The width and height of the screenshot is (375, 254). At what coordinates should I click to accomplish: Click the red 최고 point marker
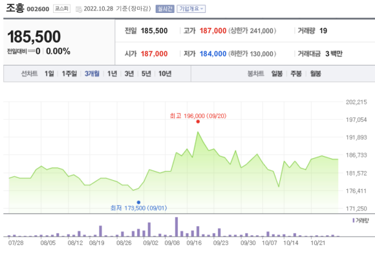[x=198, y=121]
